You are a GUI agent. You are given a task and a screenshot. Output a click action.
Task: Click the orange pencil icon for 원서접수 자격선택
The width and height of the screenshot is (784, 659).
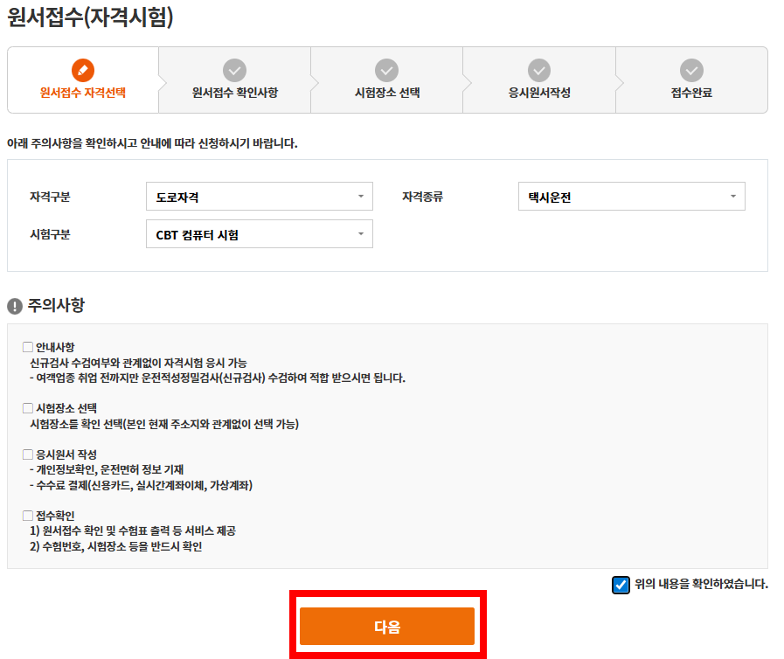[83, 71]
